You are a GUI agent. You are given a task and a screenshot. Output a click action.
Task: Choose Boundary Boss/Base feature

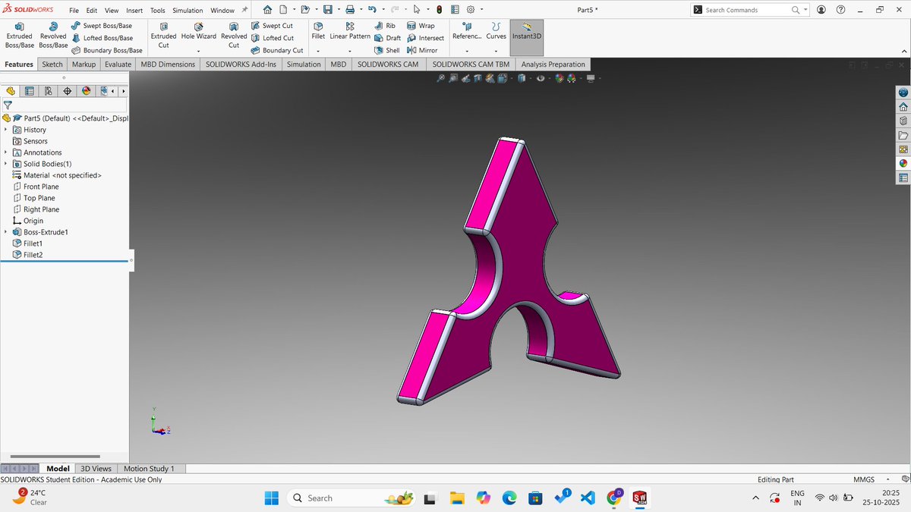coord(107,50)
